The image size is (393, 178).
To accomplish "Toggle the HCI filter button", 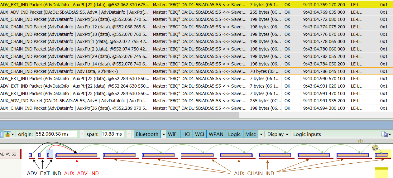I will [x=186, y=134].
